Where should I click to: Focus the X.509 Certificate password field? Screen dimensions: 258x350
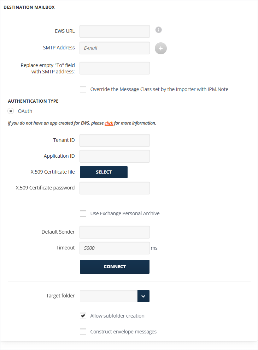(115, 188)
